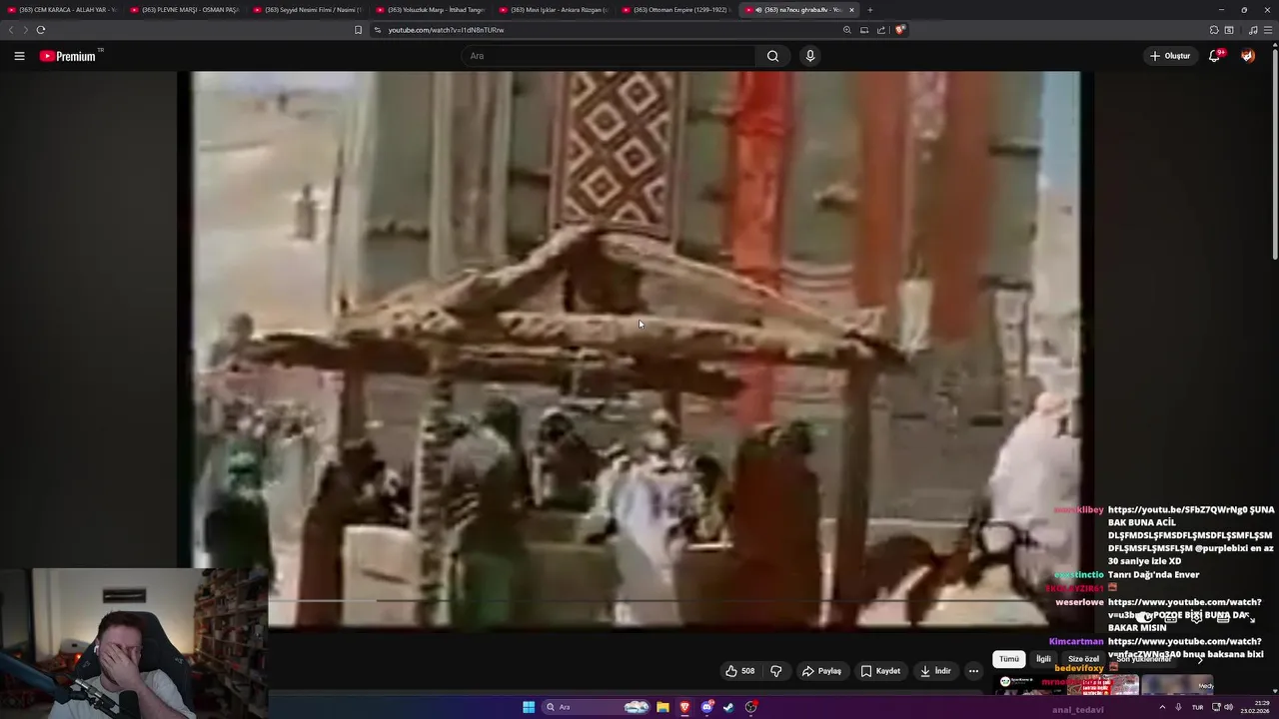Viewport: 1279px width, 719px height.
Task: Open the YouTube notifications bell
Action: click(x=1215, y=56)
